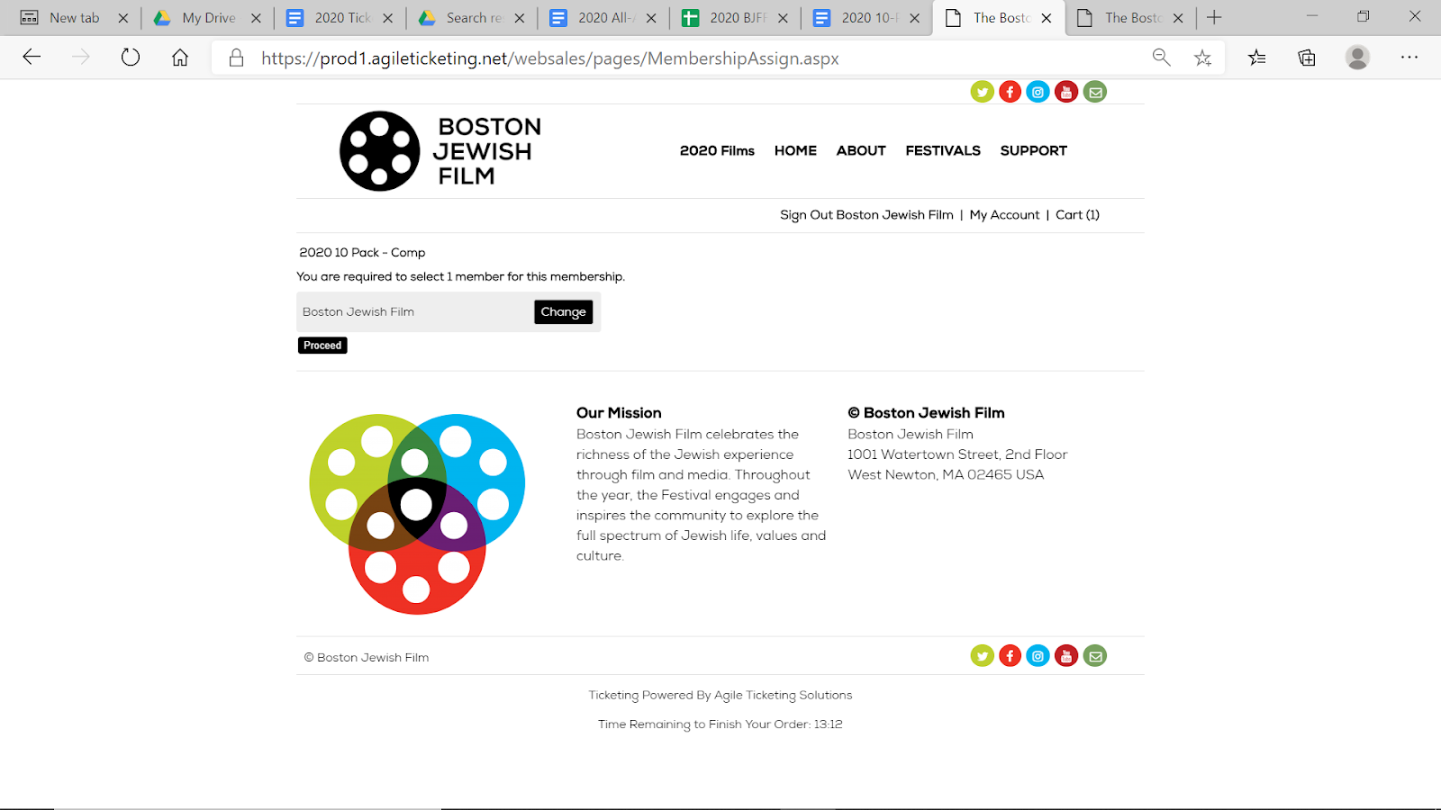Click the browser forward arrow

pos(81,58)
